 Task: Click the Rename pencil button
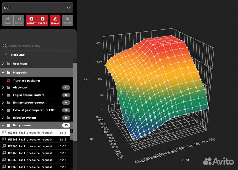(x=55, y=20)
